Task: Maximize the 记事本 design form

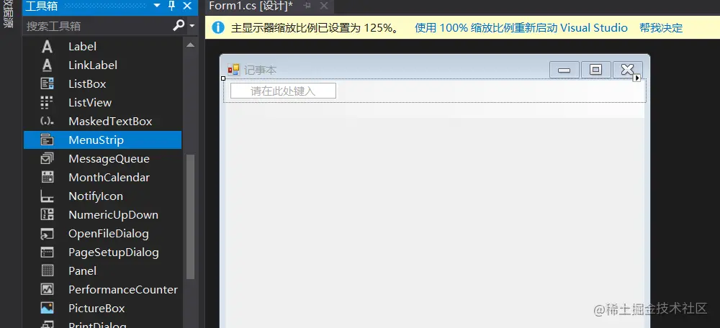Action: click(595, 70)
